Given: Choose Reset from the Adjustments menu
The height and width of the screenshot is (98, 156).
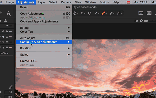Looking at the screenshot, I should [x=44, y=7].
